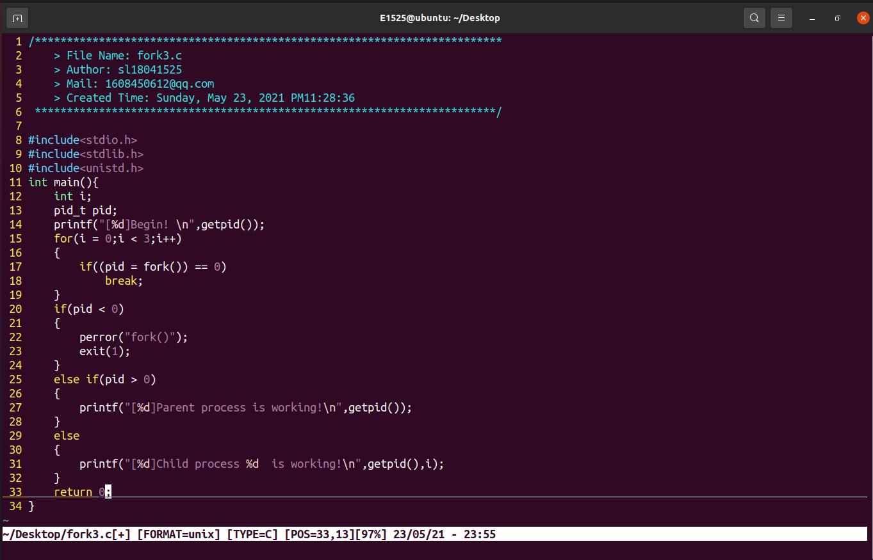873x560 pixels.
Task: Click the Created Time comment line
Action: click(204, 98)
